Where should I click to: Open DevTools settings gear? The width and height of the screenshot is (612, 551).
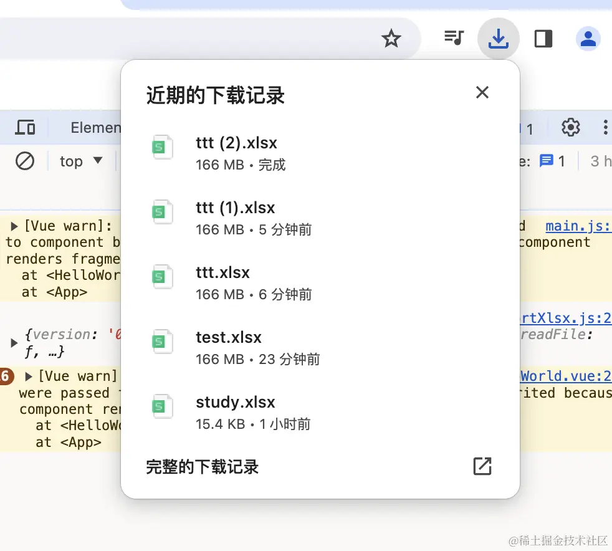pyautogui.click(x=571, y=127)
